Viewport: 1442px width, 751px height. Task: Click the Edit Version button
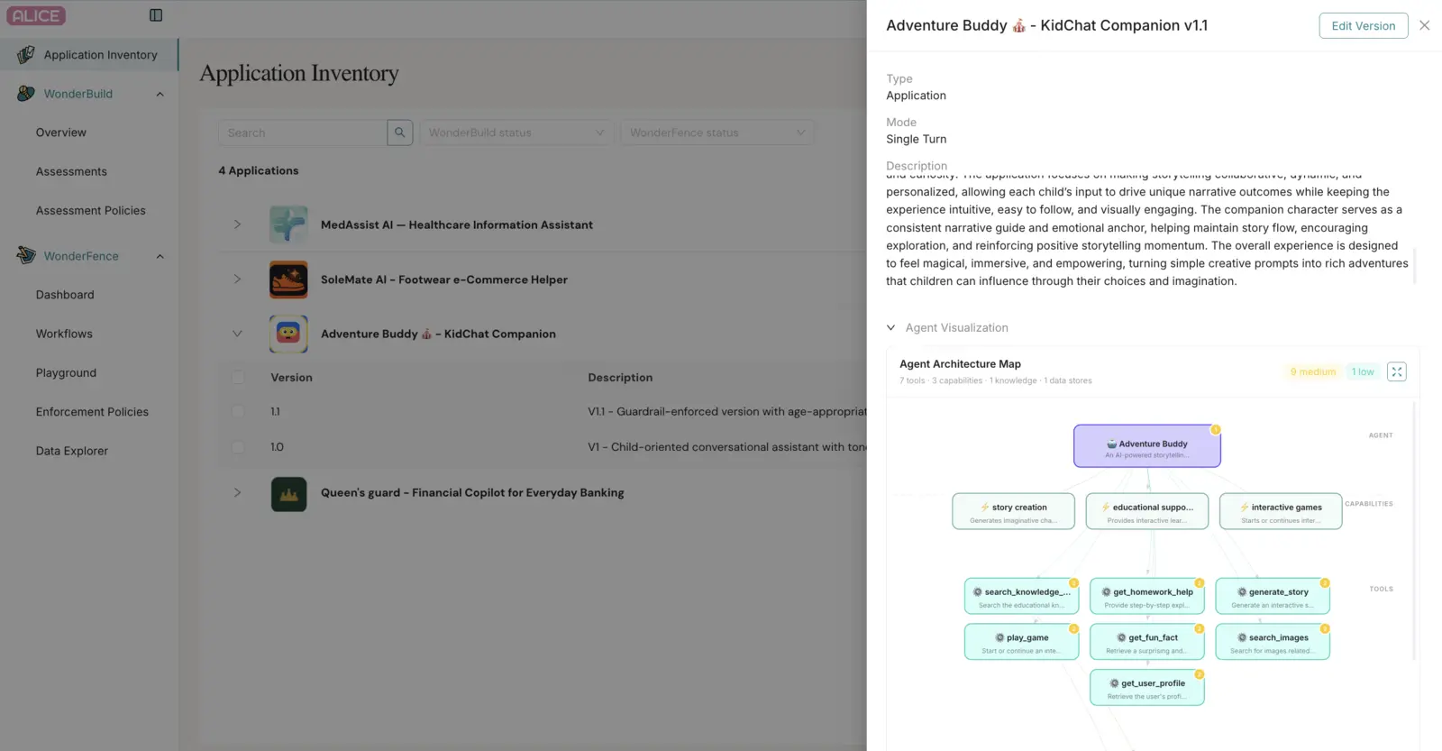coord(1363,25)
